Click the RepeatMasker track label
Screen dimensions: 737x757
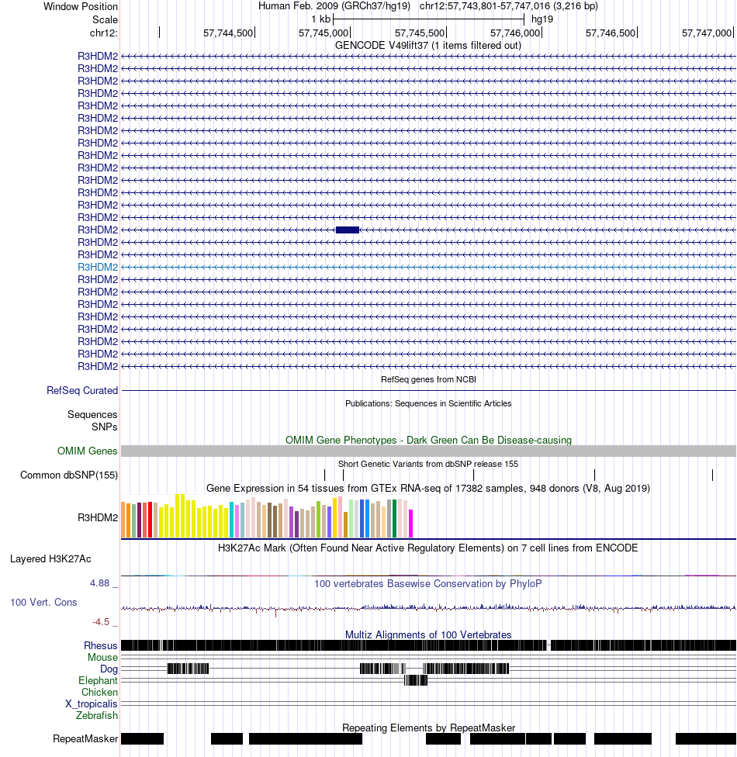(x=85, y=739)
